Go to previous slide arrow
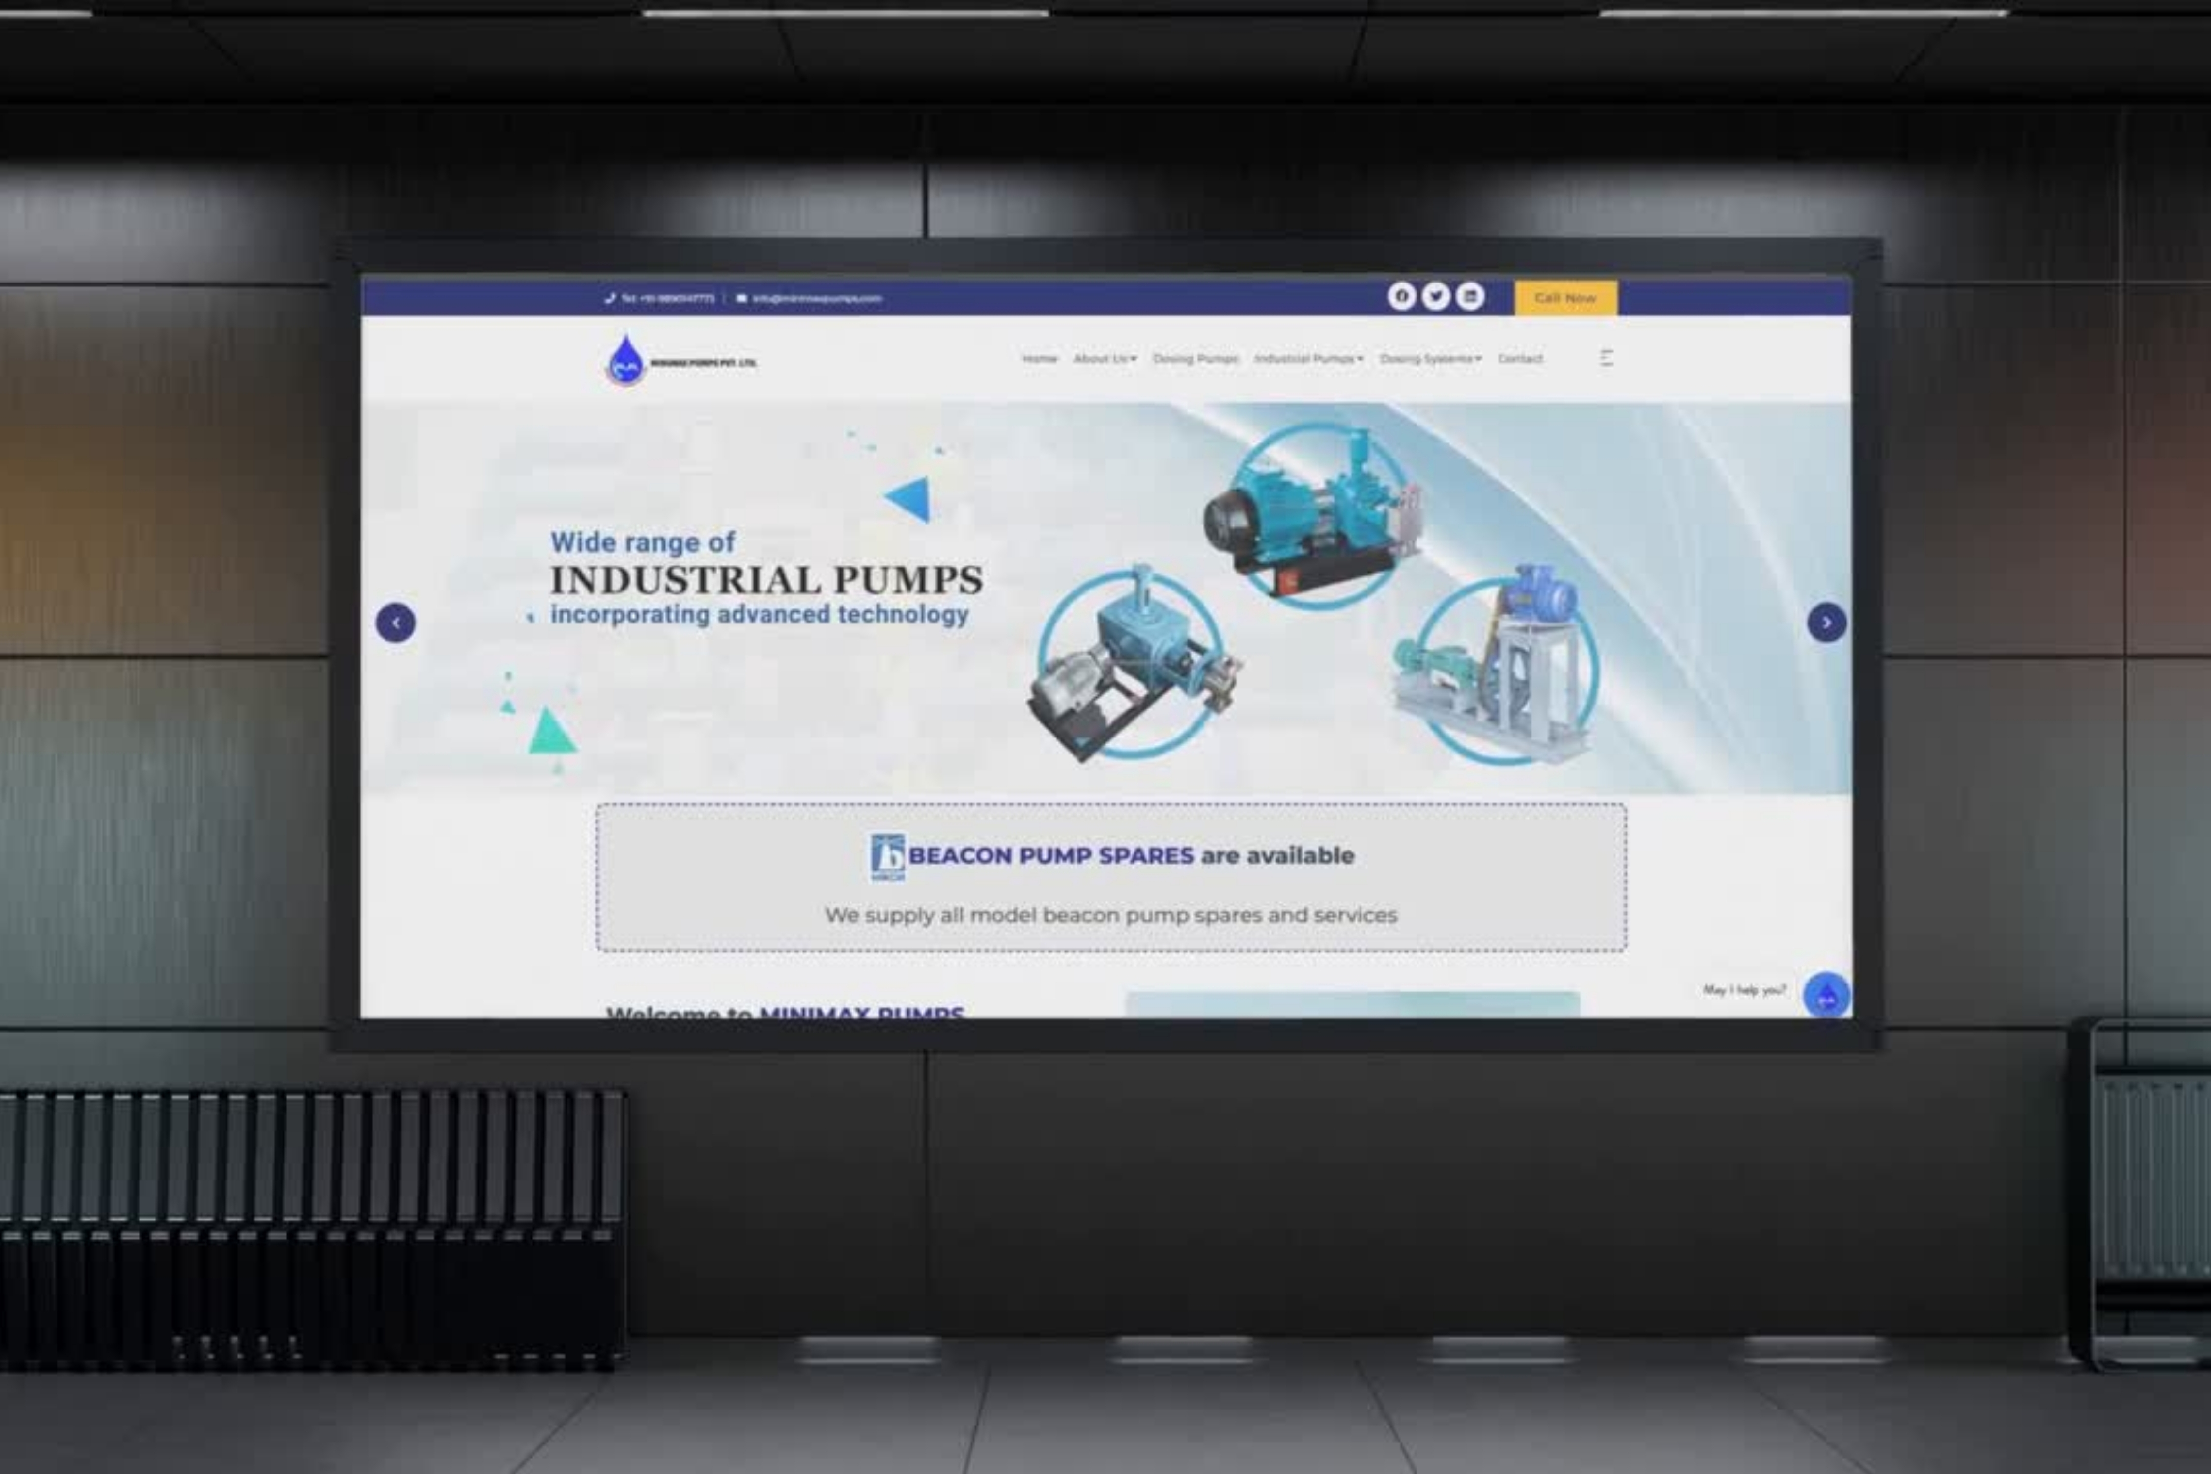The image size is (2211, 1474). pos(396,623)
